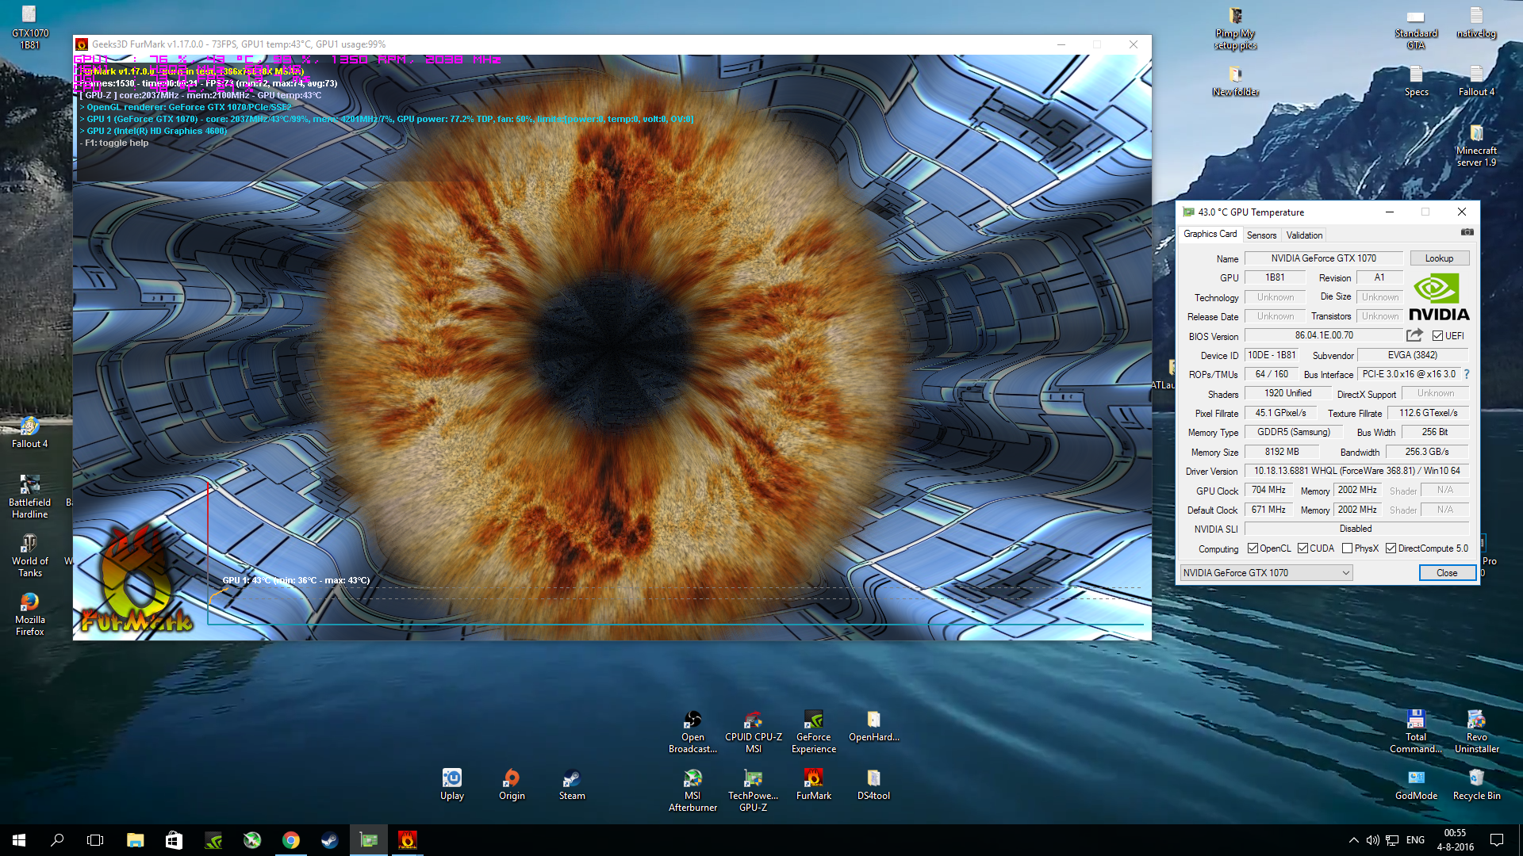The width and height of the screenshot is (1523, 856).
Task: Launch the Revo Uninstaller desktop shortcut
Action: click(1476, 732)
